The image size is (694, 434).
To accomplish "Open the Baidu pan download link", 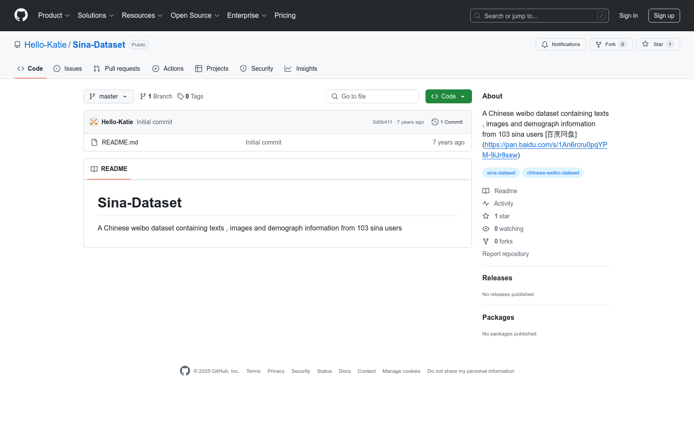I will (x=545, y=150).
